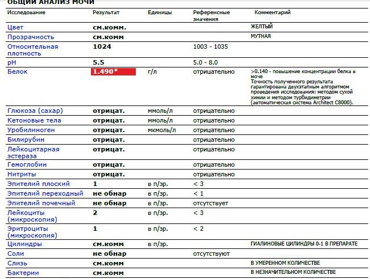Select the 'Исследование' column header
The height and width of the screenshot is (279, 370).
tap(26, 12)
